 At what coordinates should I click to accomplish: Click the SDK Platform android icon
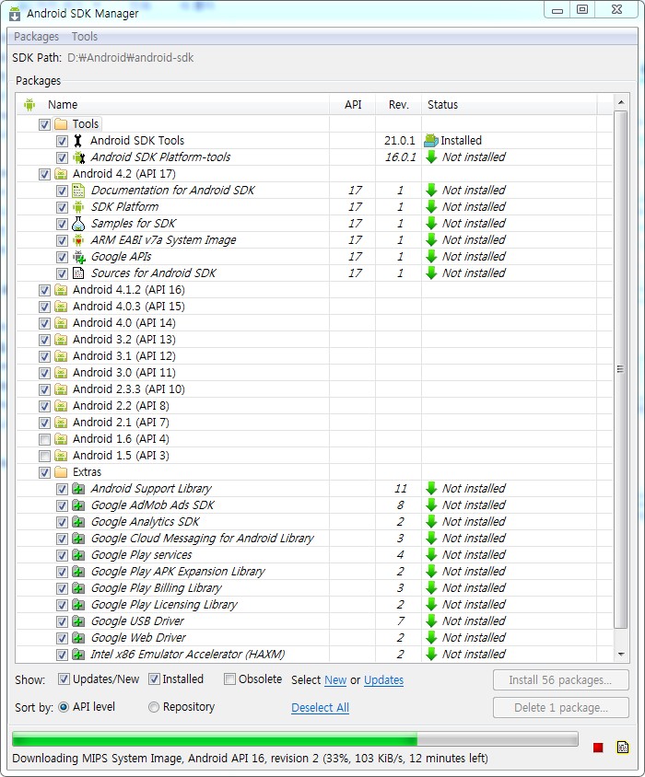coord(78,207)
